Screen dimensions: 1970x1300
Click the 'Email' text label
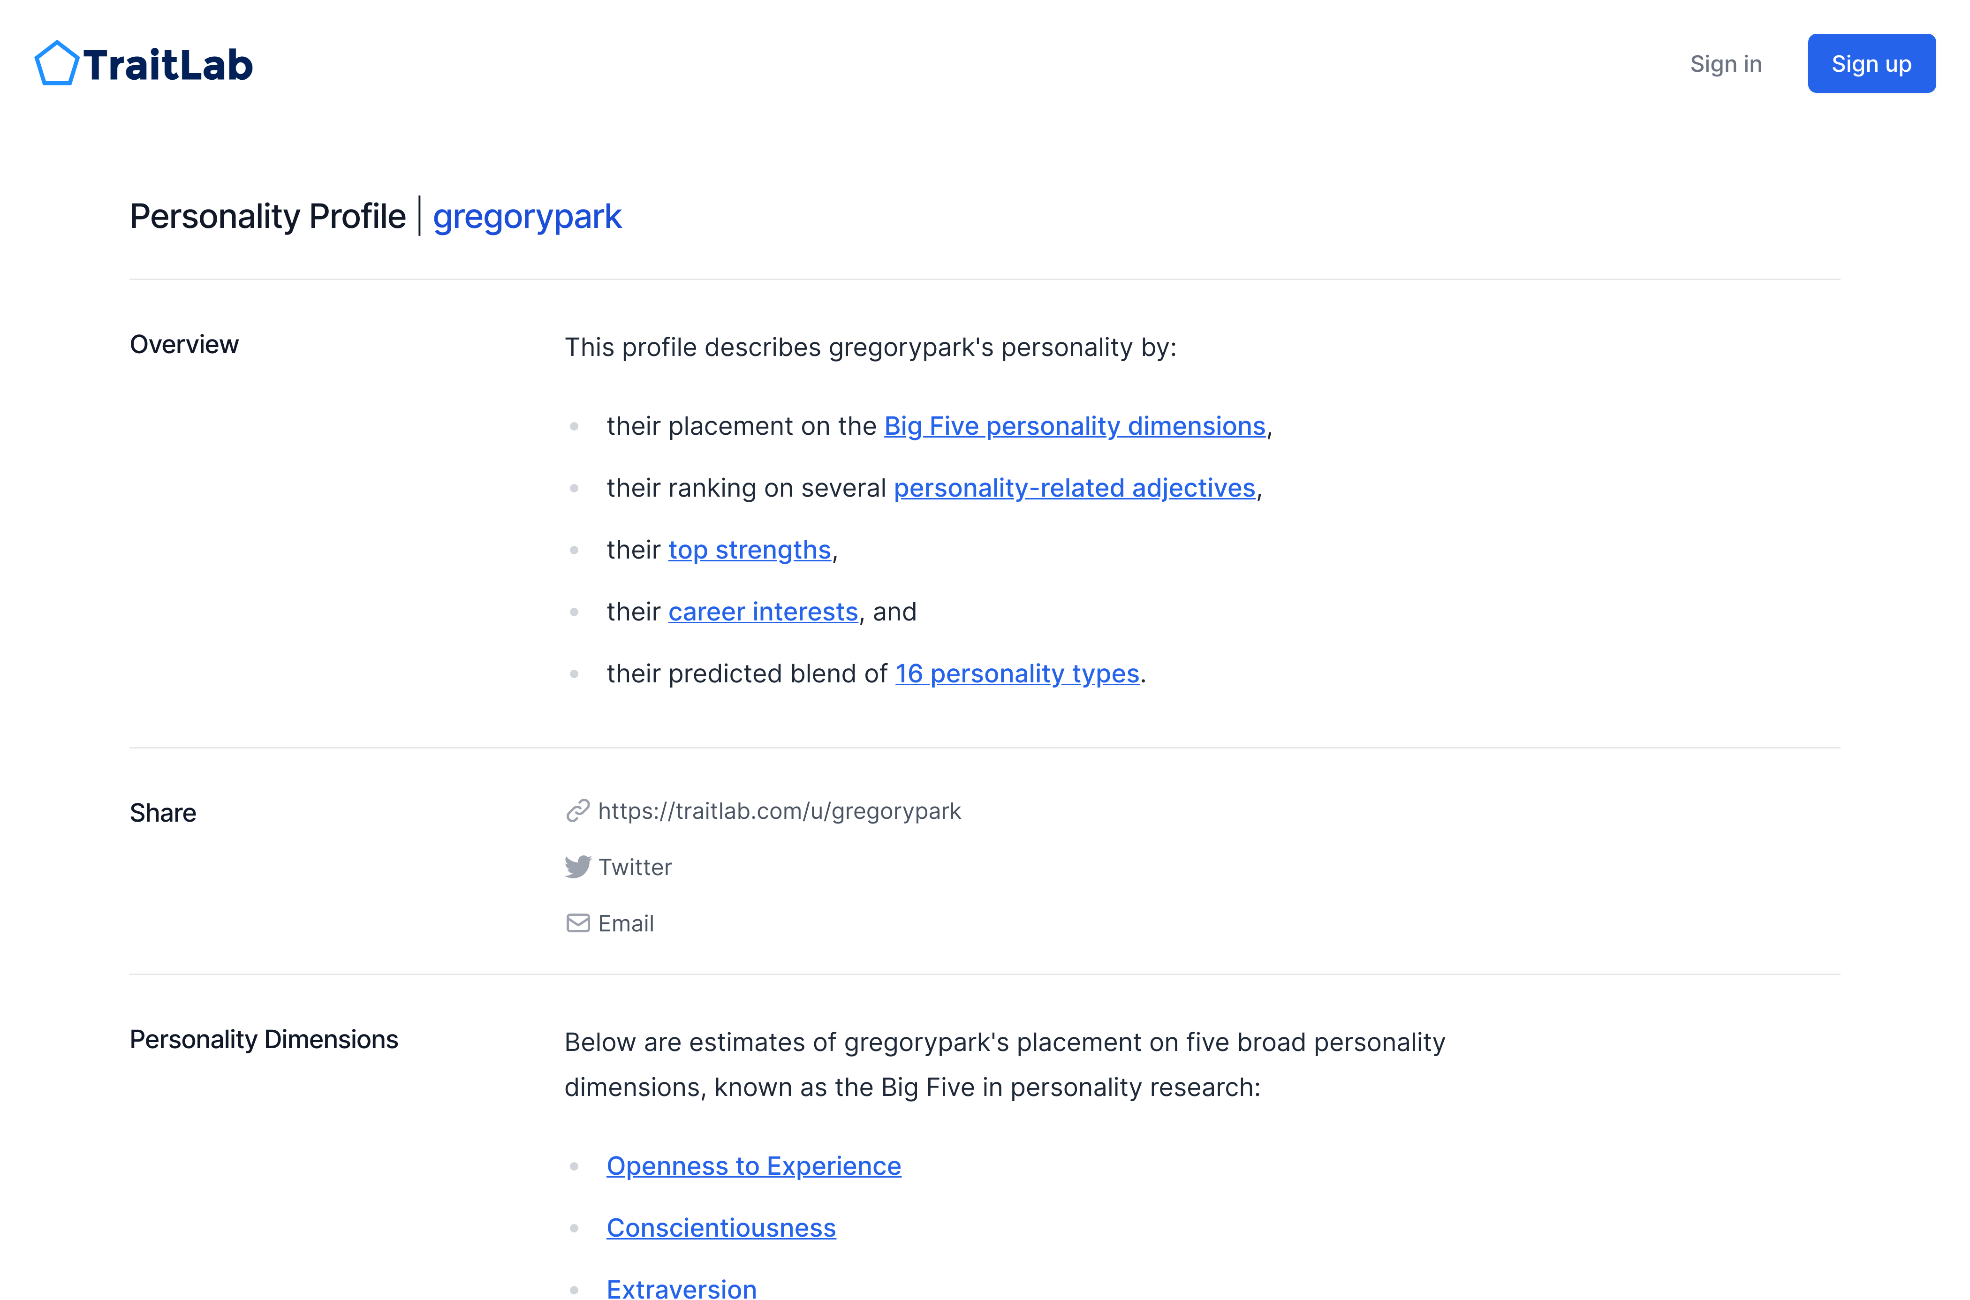pos(626,923)
